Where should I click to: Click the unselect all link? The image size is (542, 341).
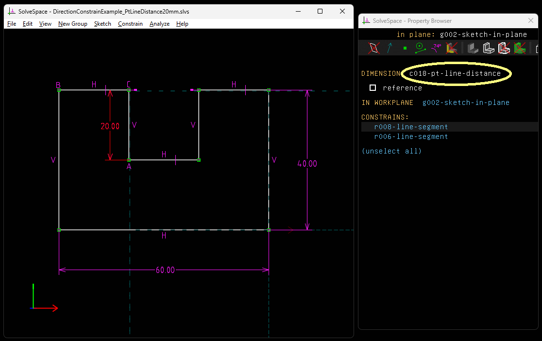pos(391,151)
